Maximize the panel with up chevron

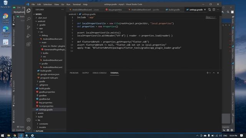[214, 73]
